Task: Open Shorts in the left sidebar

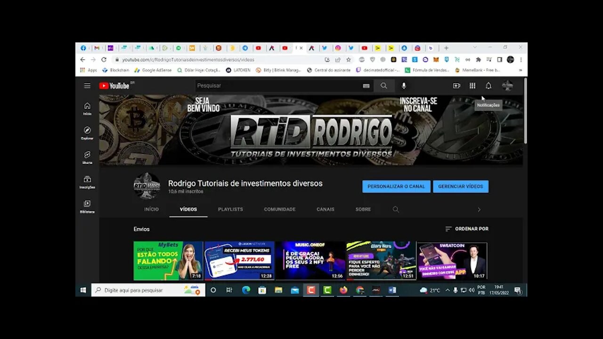Action: click(87, 158)
